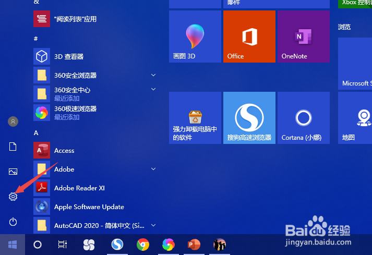This screenshot has height=255, width=372.
Task: Click the A letter group header
Action: [36, 133]
